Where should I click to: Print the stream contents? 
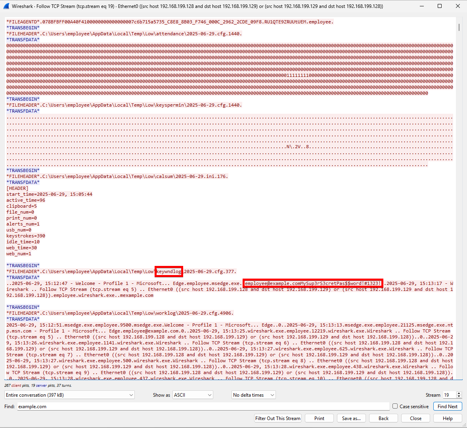(319, 418)
